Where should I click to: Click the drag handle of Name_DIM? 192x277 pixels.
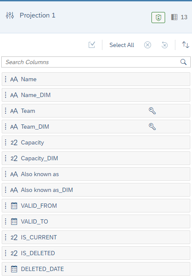tap(6, 95)
